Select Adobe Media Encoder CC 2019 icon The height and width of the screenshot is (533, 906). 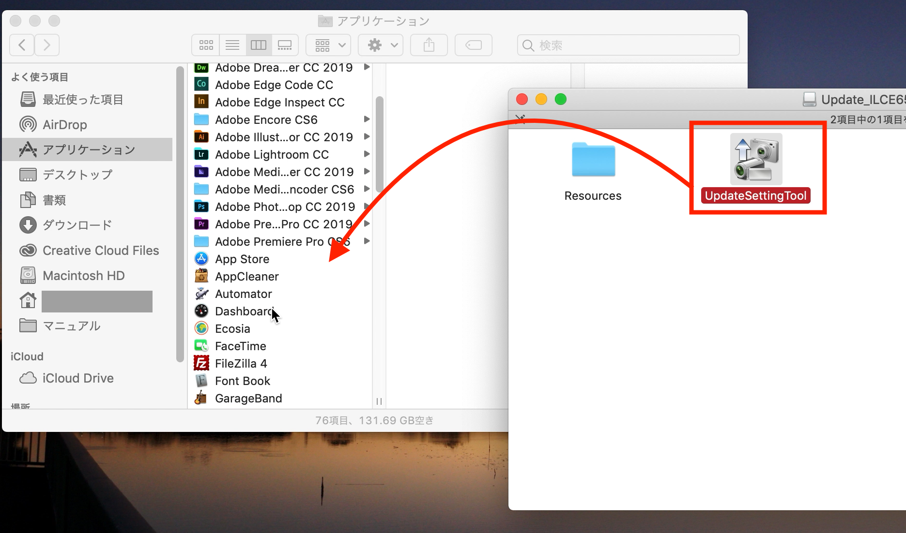click(201, 172)
